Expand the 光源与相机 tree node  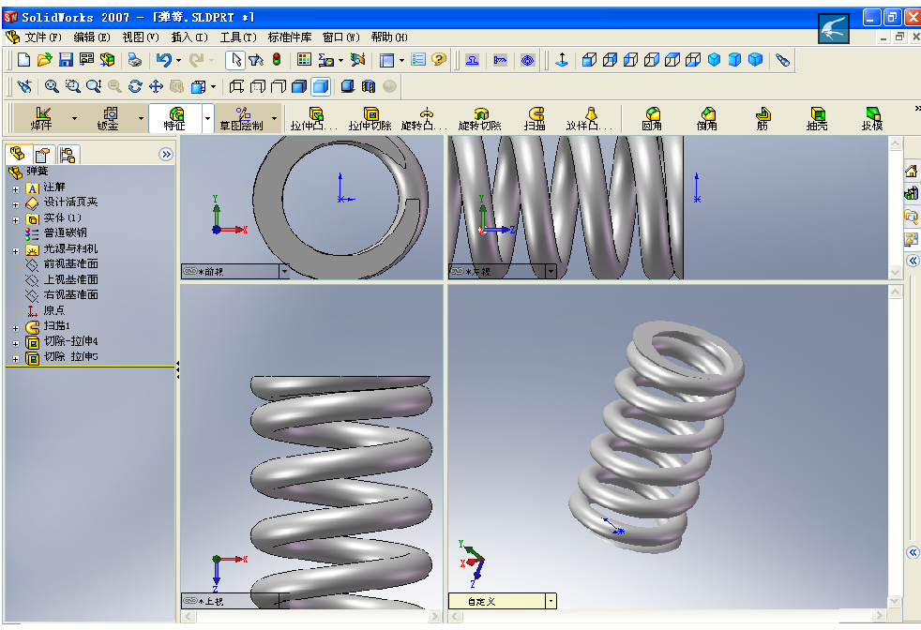(x=16, y=251)
